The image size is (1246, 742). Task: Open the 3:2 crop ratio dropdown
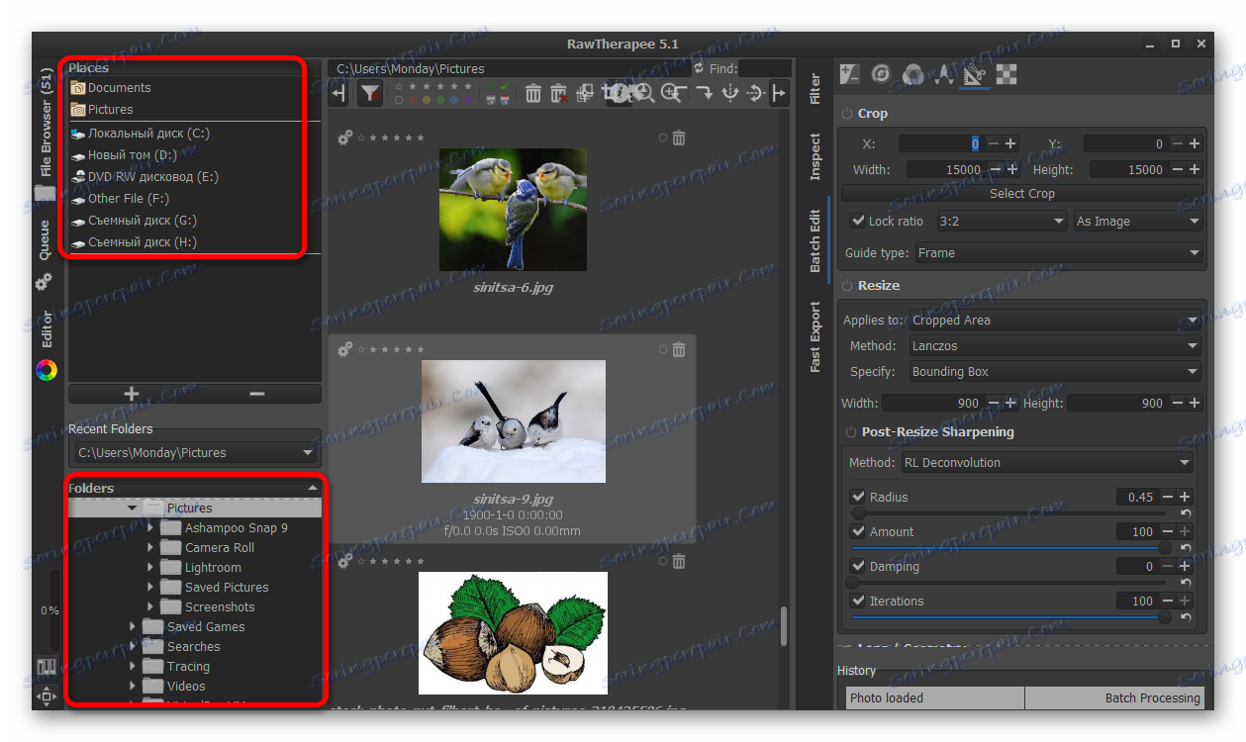[x=1001, y=221]
